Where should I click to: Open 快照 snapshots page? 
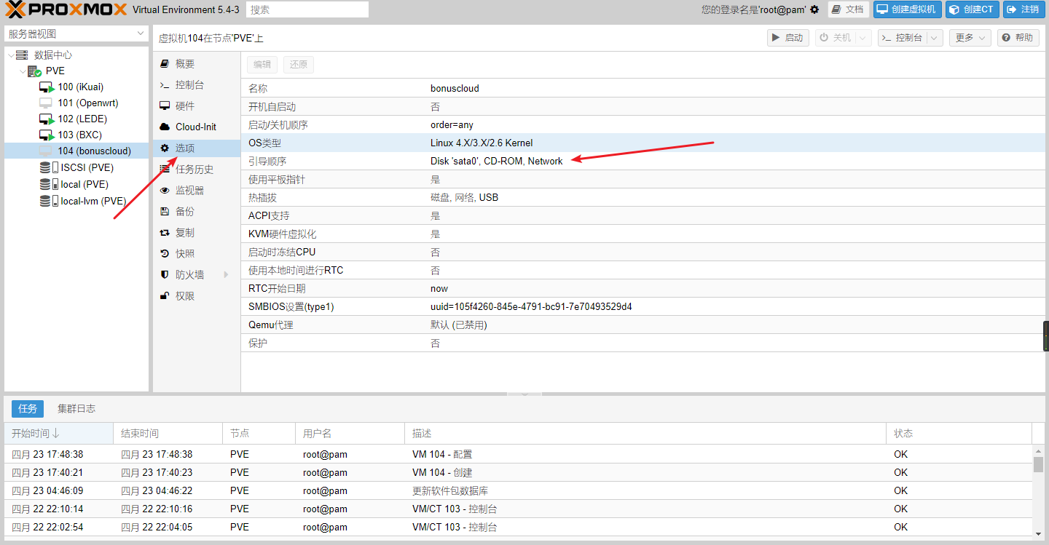click(x=197, y=254)
